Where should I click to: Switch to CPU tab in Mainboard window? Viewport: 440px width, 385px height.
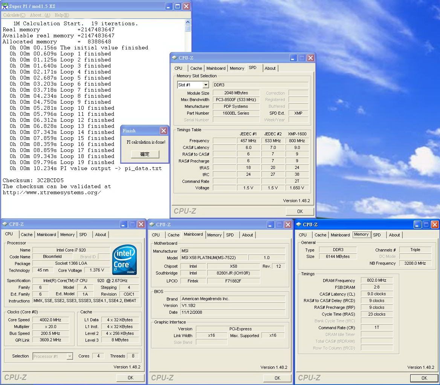tap(156, 235)
